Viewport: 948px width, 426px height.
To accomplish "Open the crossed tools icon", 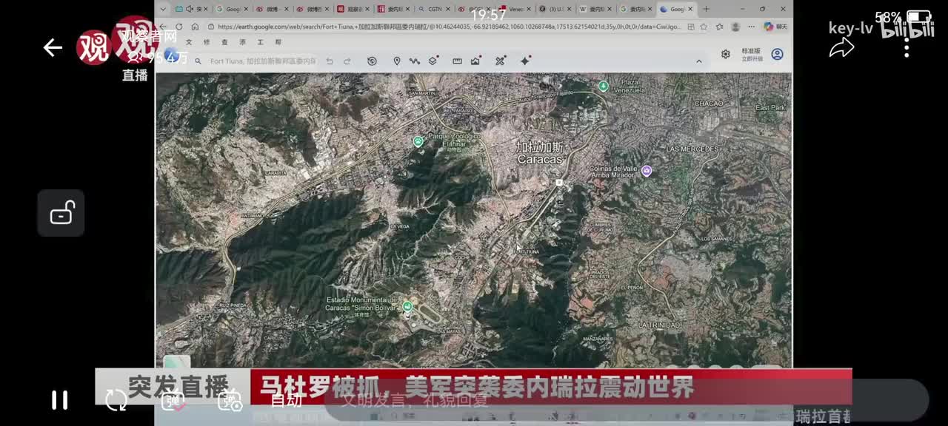I will tap(500, 61).
